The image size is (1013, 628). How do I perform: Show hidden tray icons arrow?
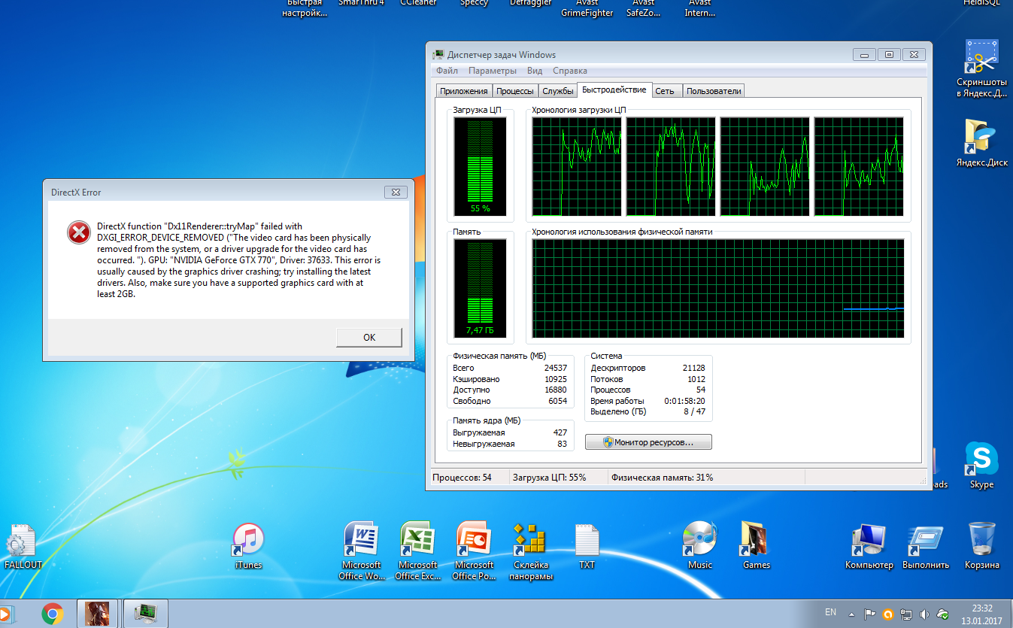coord(852,614)
